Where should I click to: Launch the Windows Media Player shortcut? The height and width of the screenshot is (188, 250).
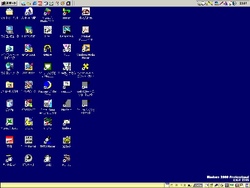tap(86, 48)
